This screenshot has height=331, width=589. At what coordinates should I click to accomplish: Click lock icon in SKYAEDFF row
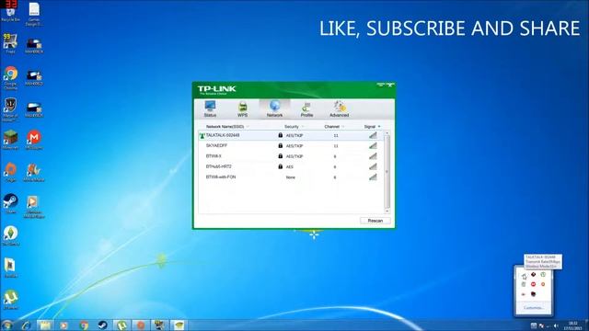tap(280, 145)
